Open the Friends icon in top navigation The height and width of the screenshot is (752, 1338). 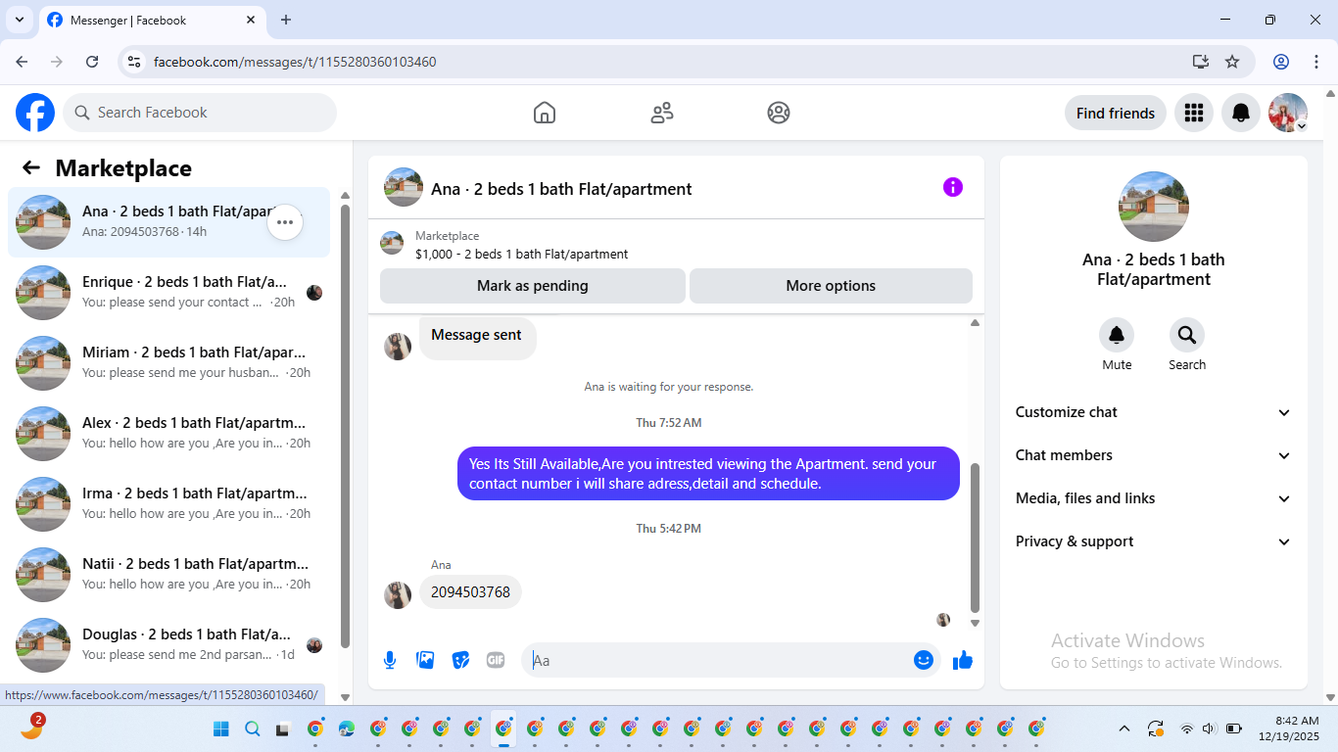coord(662,113)
